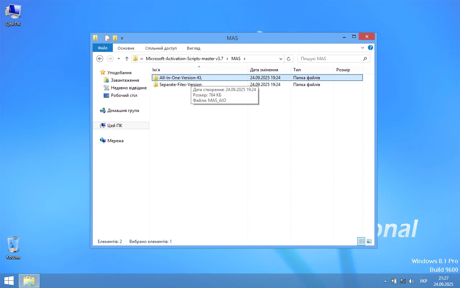Click the New Folder icon in title bar
Screen dimensions: 460x288
[115, 38]
